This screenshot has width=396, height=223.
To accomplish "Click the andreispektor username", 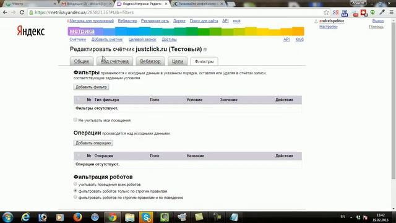I will (332, 21).
